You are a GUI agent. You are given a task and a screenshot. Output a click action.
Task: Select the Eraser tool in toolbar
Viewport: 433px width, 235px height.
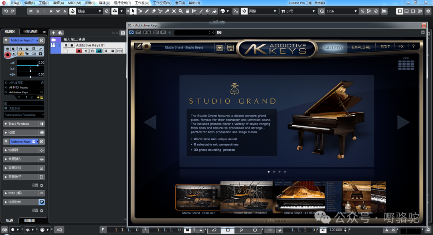tap(154, 11)
